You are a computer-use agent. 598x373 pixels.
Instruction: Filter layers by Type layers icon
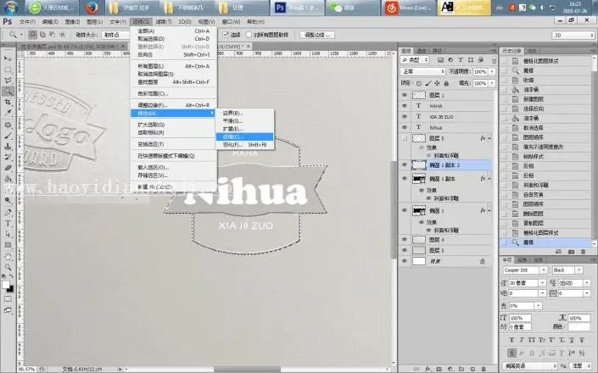(461, 60)
